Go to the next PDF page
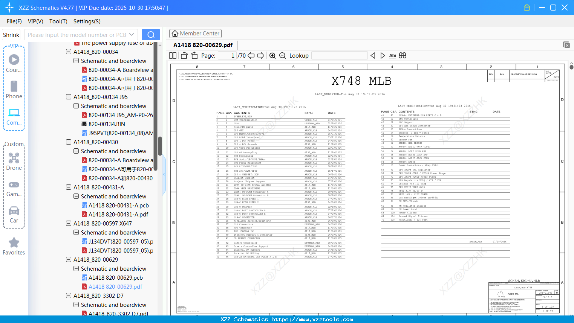Screen dimensions: 574x323 261,56
